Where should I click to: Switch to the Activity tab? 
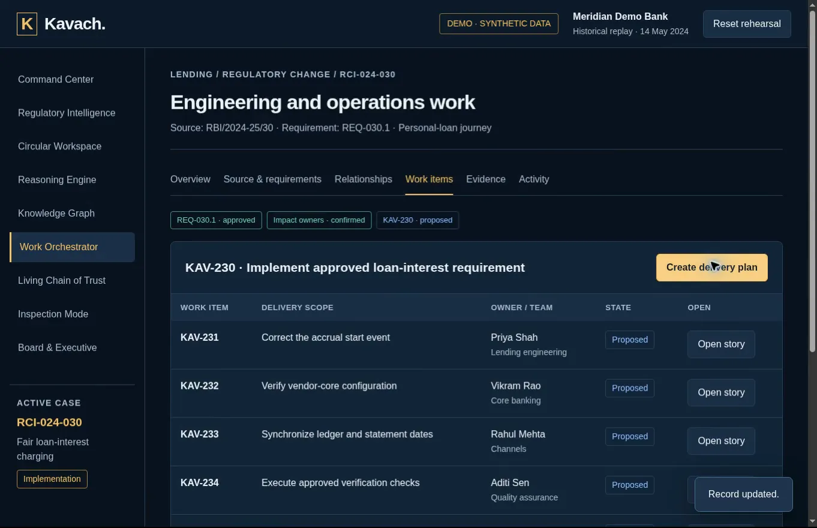pos(534,179)
